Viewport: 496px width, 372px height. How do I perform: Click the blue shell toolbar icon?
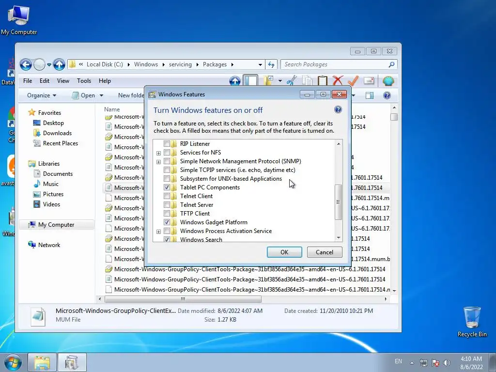[x=388, y=81]
